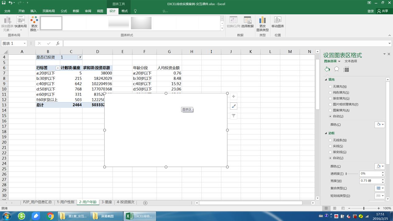Expand the chart styles gallery with the More arrow
This screenshot has height=221, width=393.
(222, 29)
